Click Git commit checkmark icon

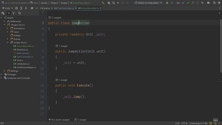click(x=188, y=3)
